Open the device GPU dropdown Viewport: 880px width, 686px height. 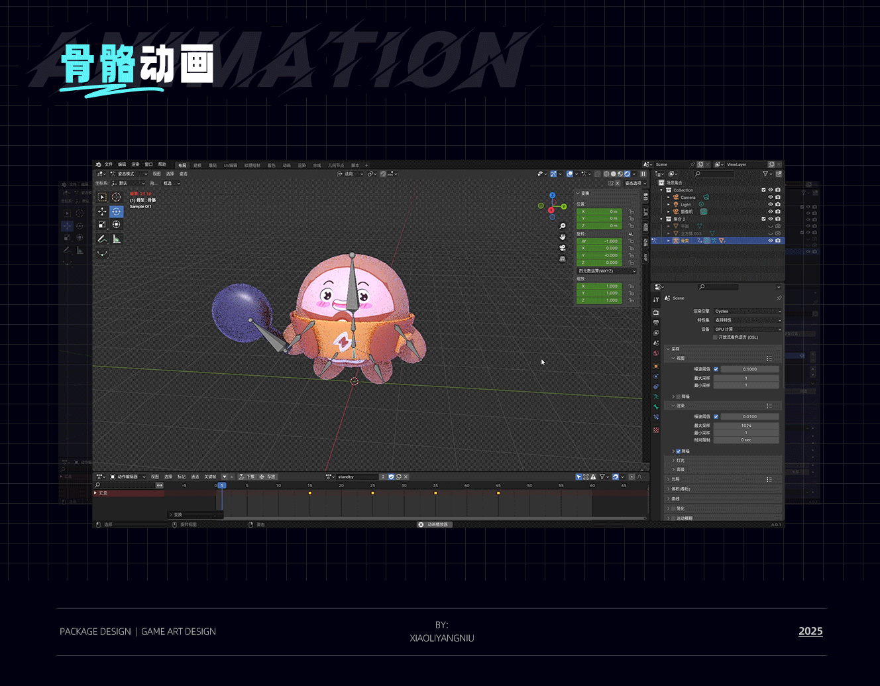click(747, 329)
